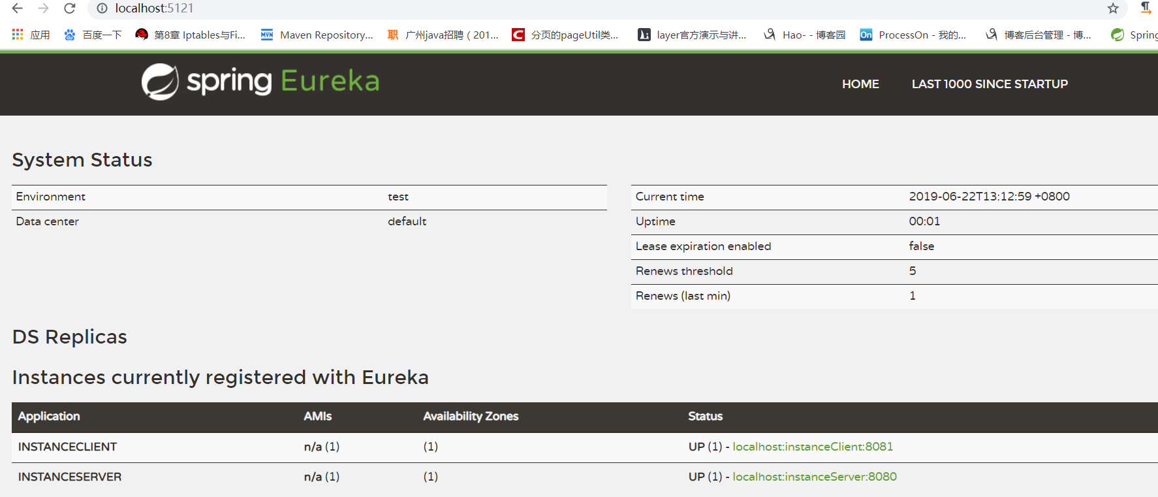Open the apps grid icon in bookmarks bar
The image size is (1158, 497).
[18, 35]
